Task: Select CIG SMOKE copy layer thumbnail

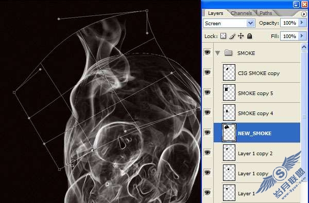Action: (229, 72)
